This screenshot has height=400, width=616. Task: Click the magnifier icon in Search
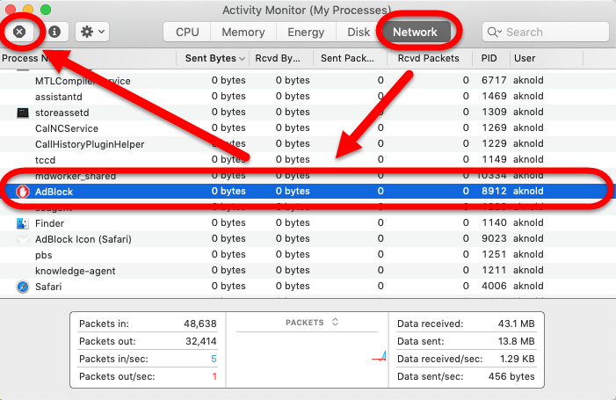[496, 33]
